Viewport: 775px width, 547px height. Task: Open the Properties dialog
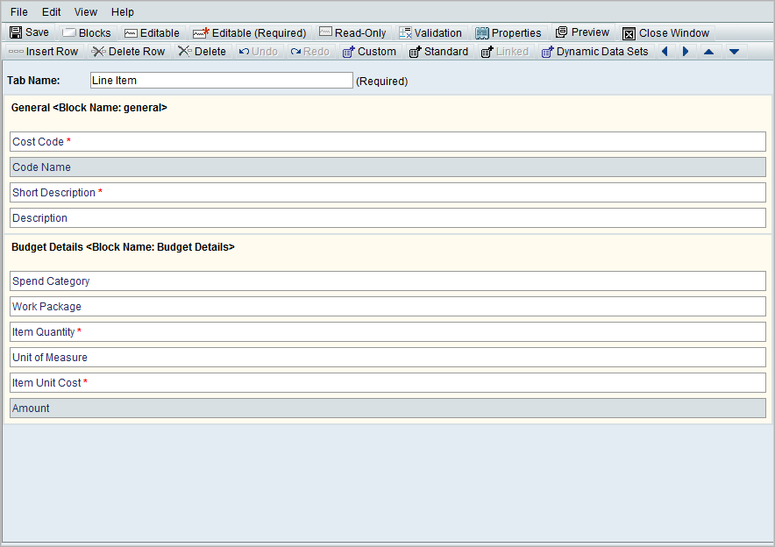(x=508, y=32)
